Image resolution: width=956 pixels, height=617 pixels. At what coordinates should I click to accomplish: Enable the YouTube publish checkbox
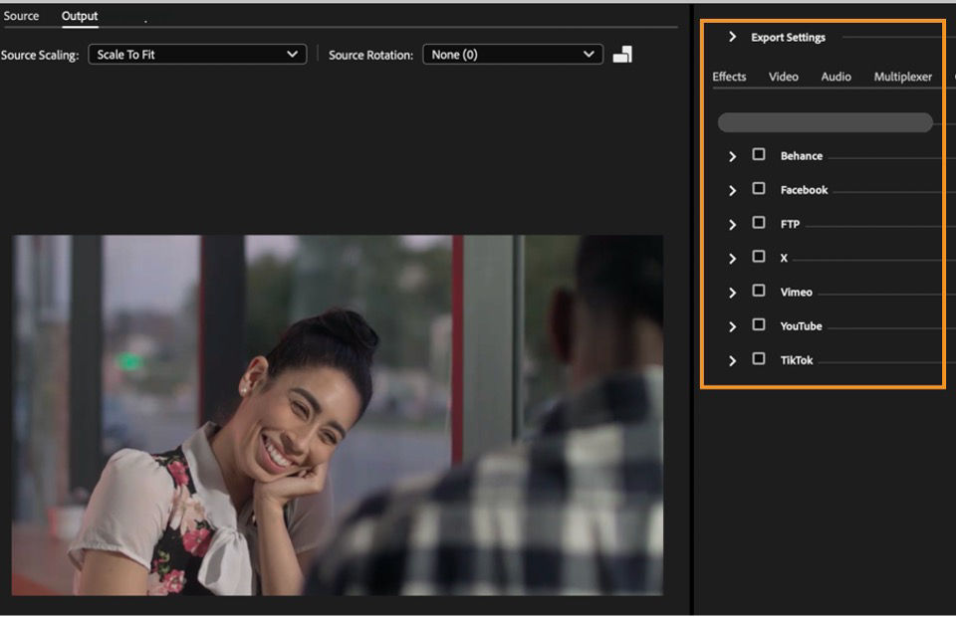tap(759, 324)
